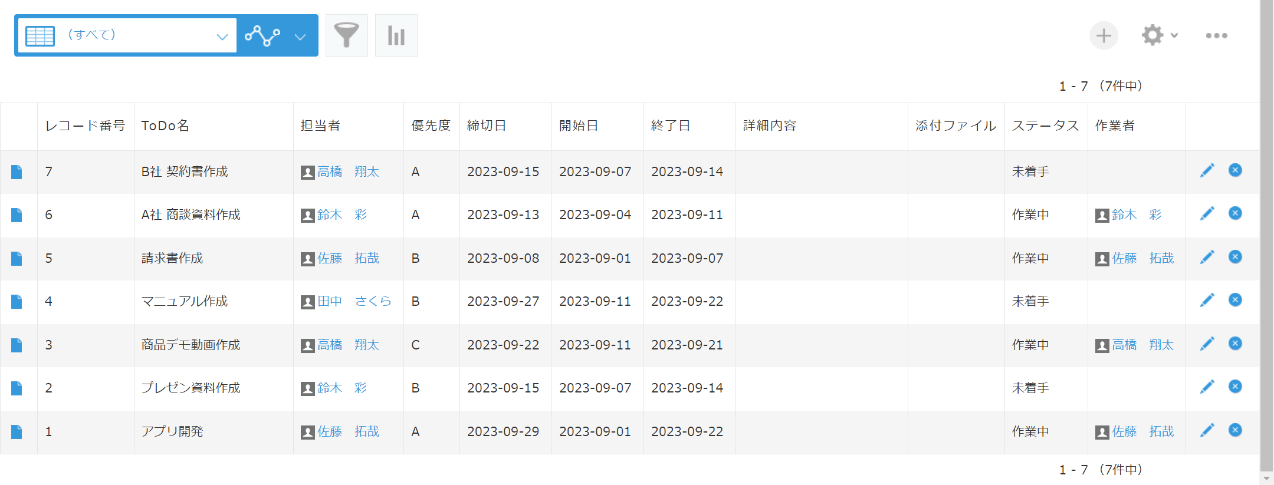Screen dimensions: 1274x485
Task: Open the filter funnel icon
Action: pyautogui.click(x=347, y=35)
